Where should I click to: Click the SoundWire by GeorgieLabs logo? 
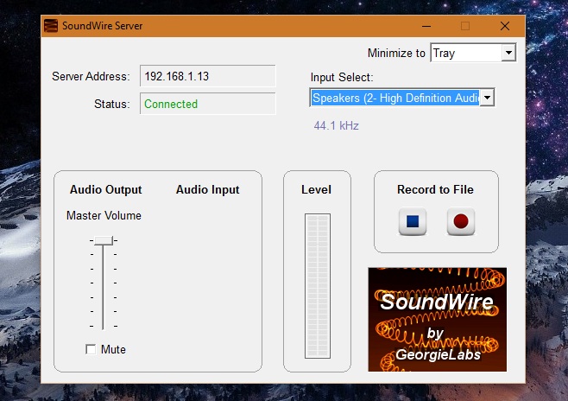pyautogui.click(x=437, y=319)
